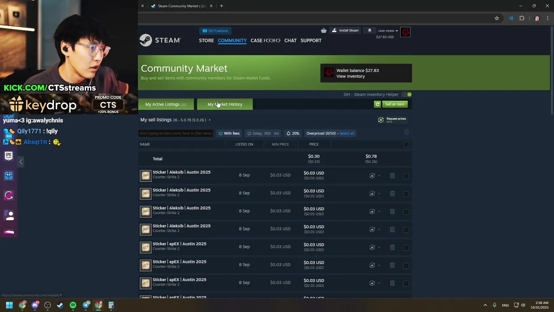Screen dimensions: 554x312
Task: Collapse the left sidebar with the arrow
Action: (21, 162)
